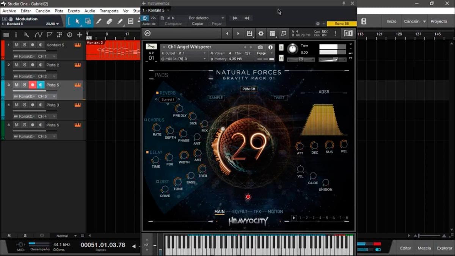Click the Kontakt exclamation warning icon
455x256 pixels.
coord(336,33)
